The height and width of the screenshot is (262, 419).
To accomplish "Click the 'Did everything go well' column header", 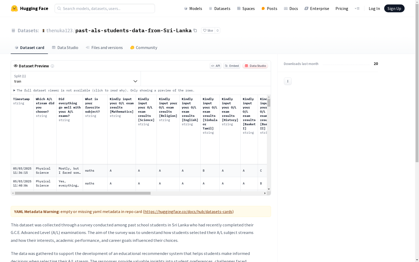I will click(x=70, y=129).
